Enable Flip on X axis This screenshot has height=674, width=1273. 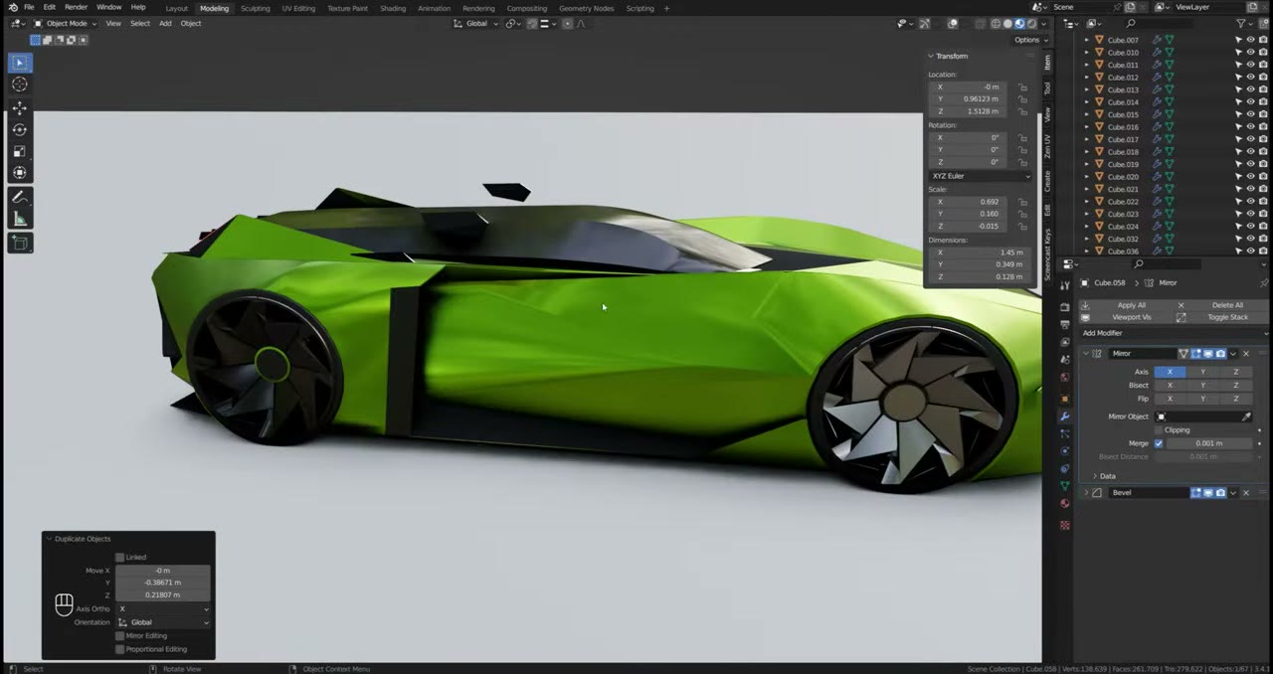click(1170, 399)
